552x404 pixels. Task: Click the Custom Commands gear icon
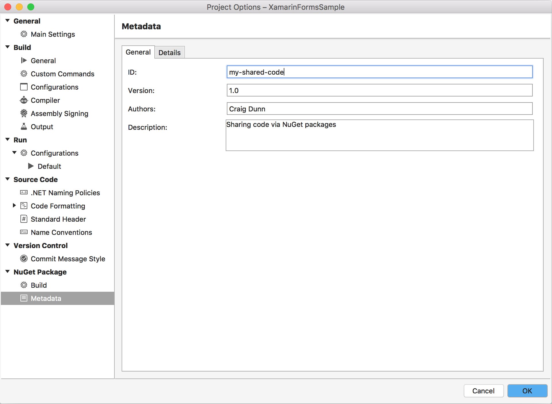[x=24, y=74]
